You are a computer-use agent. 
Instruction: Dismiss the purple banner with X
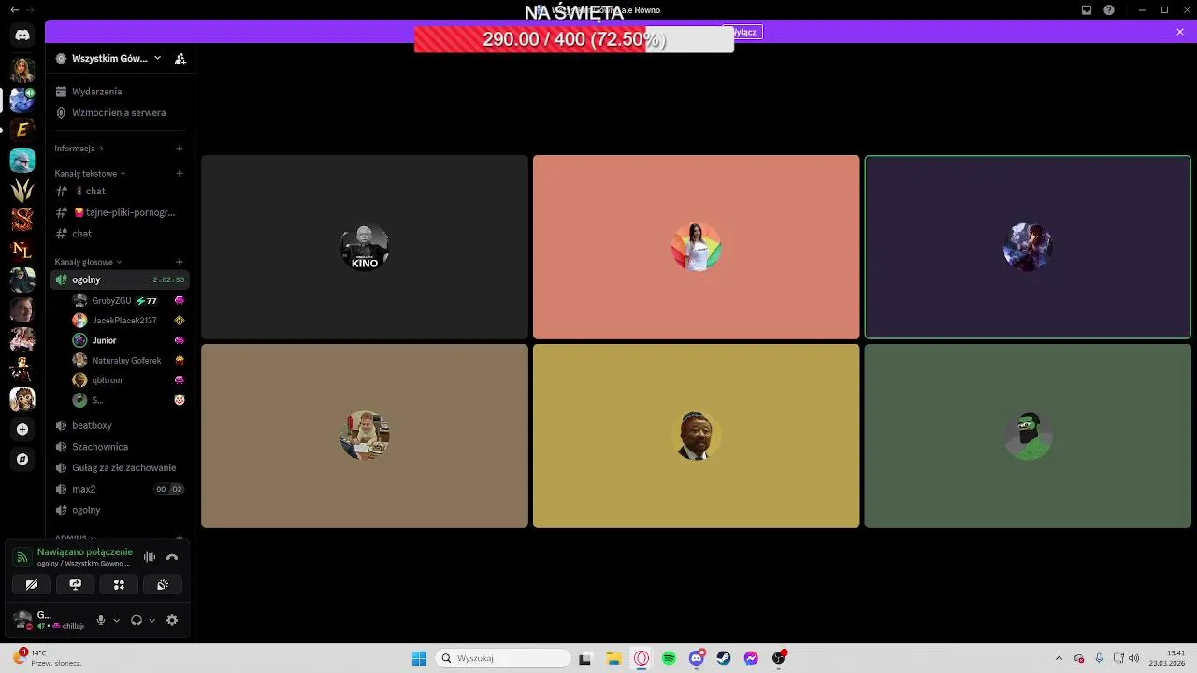(1180, 32)
